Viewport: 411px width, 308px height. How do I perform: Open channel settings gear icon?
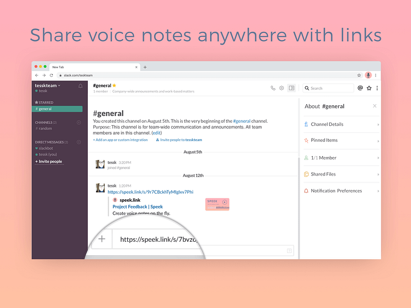[x=282, y=88]
